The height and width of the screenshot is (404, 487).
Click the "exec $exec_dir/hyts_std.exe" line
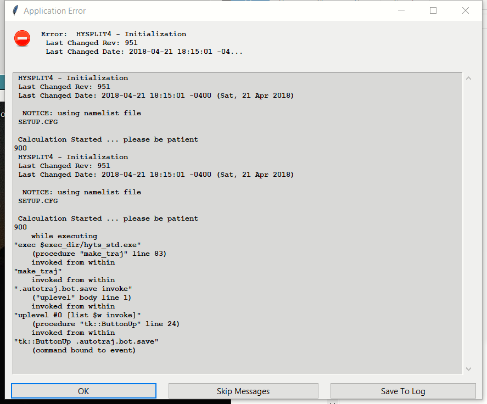(x=77, y=245)
